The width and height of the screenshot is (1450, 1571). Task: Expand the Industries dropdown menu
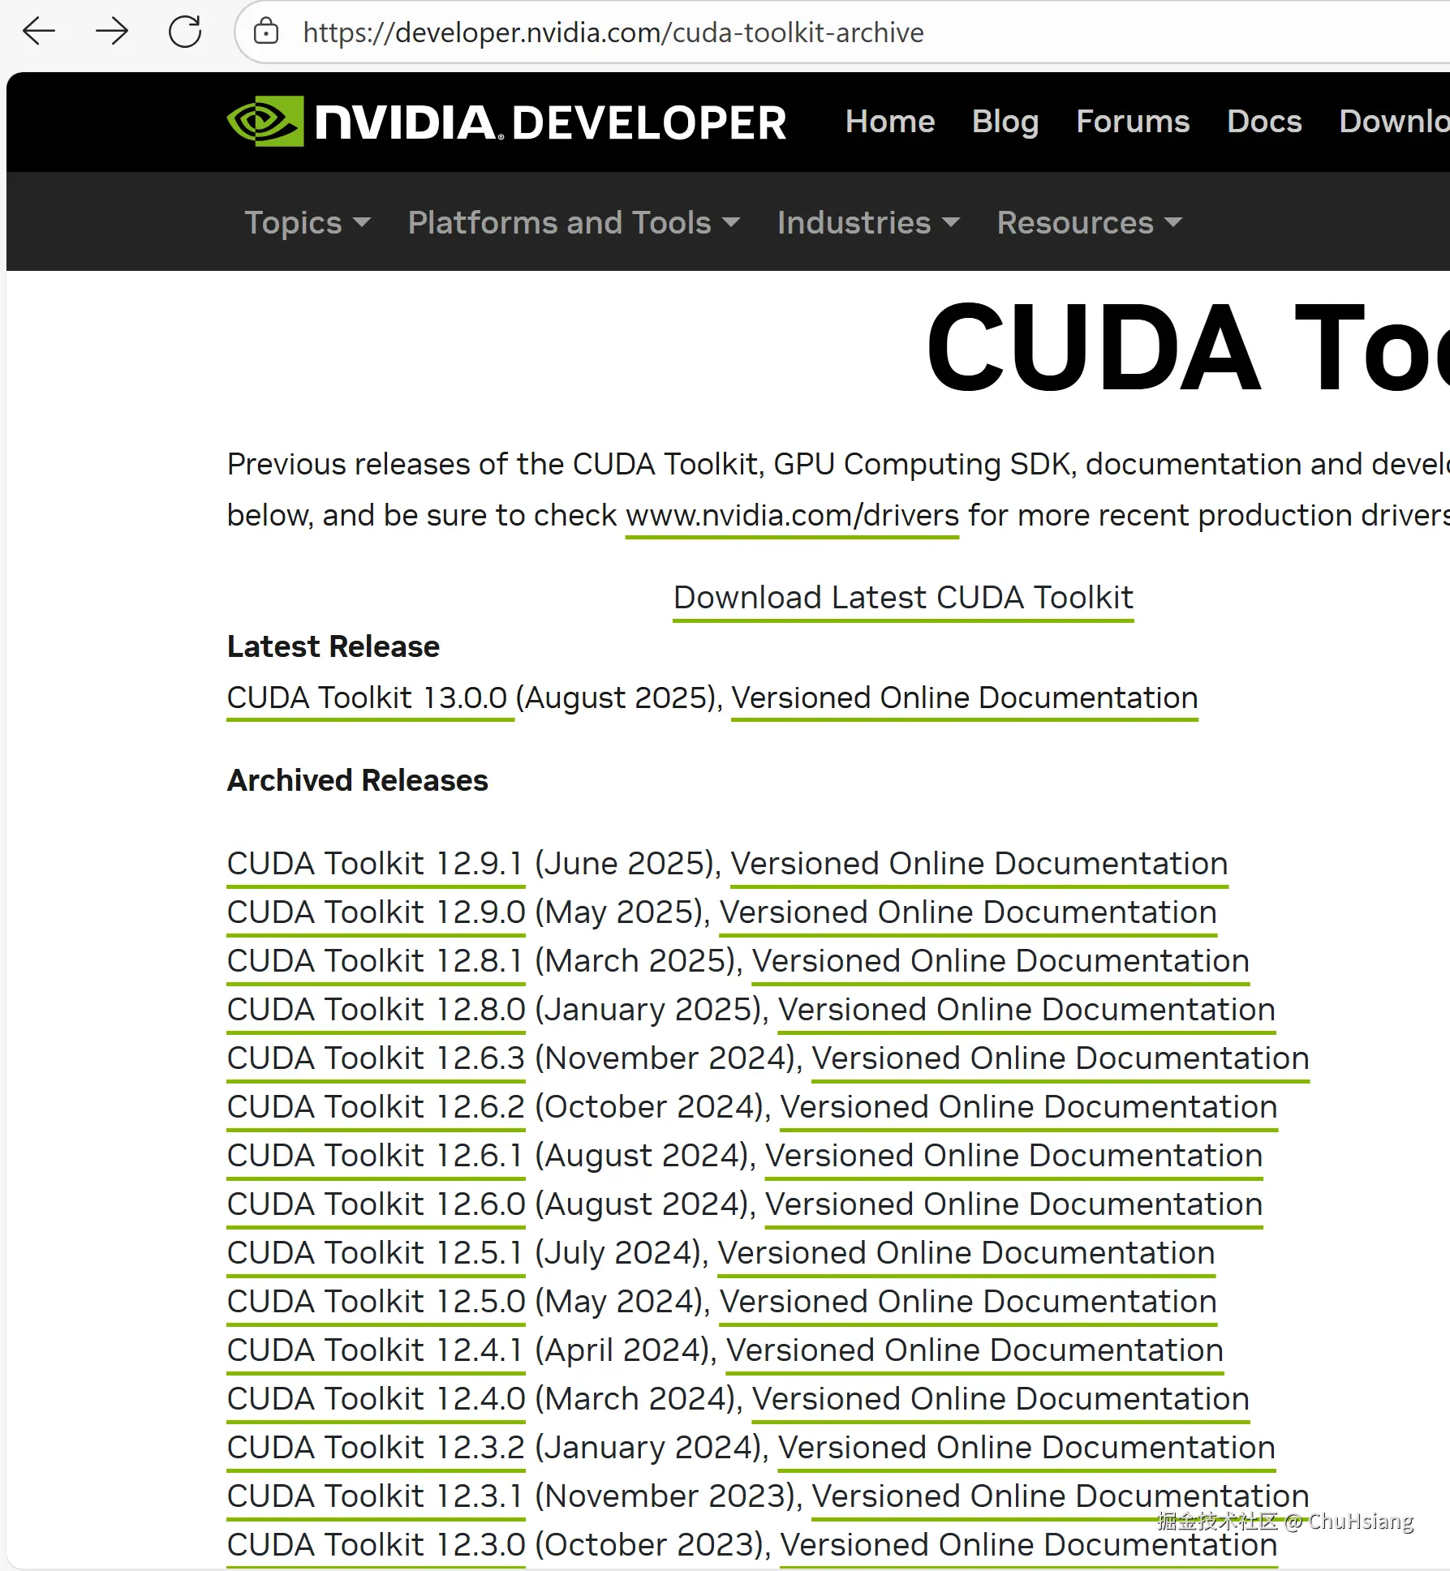(x=868, y=223)
